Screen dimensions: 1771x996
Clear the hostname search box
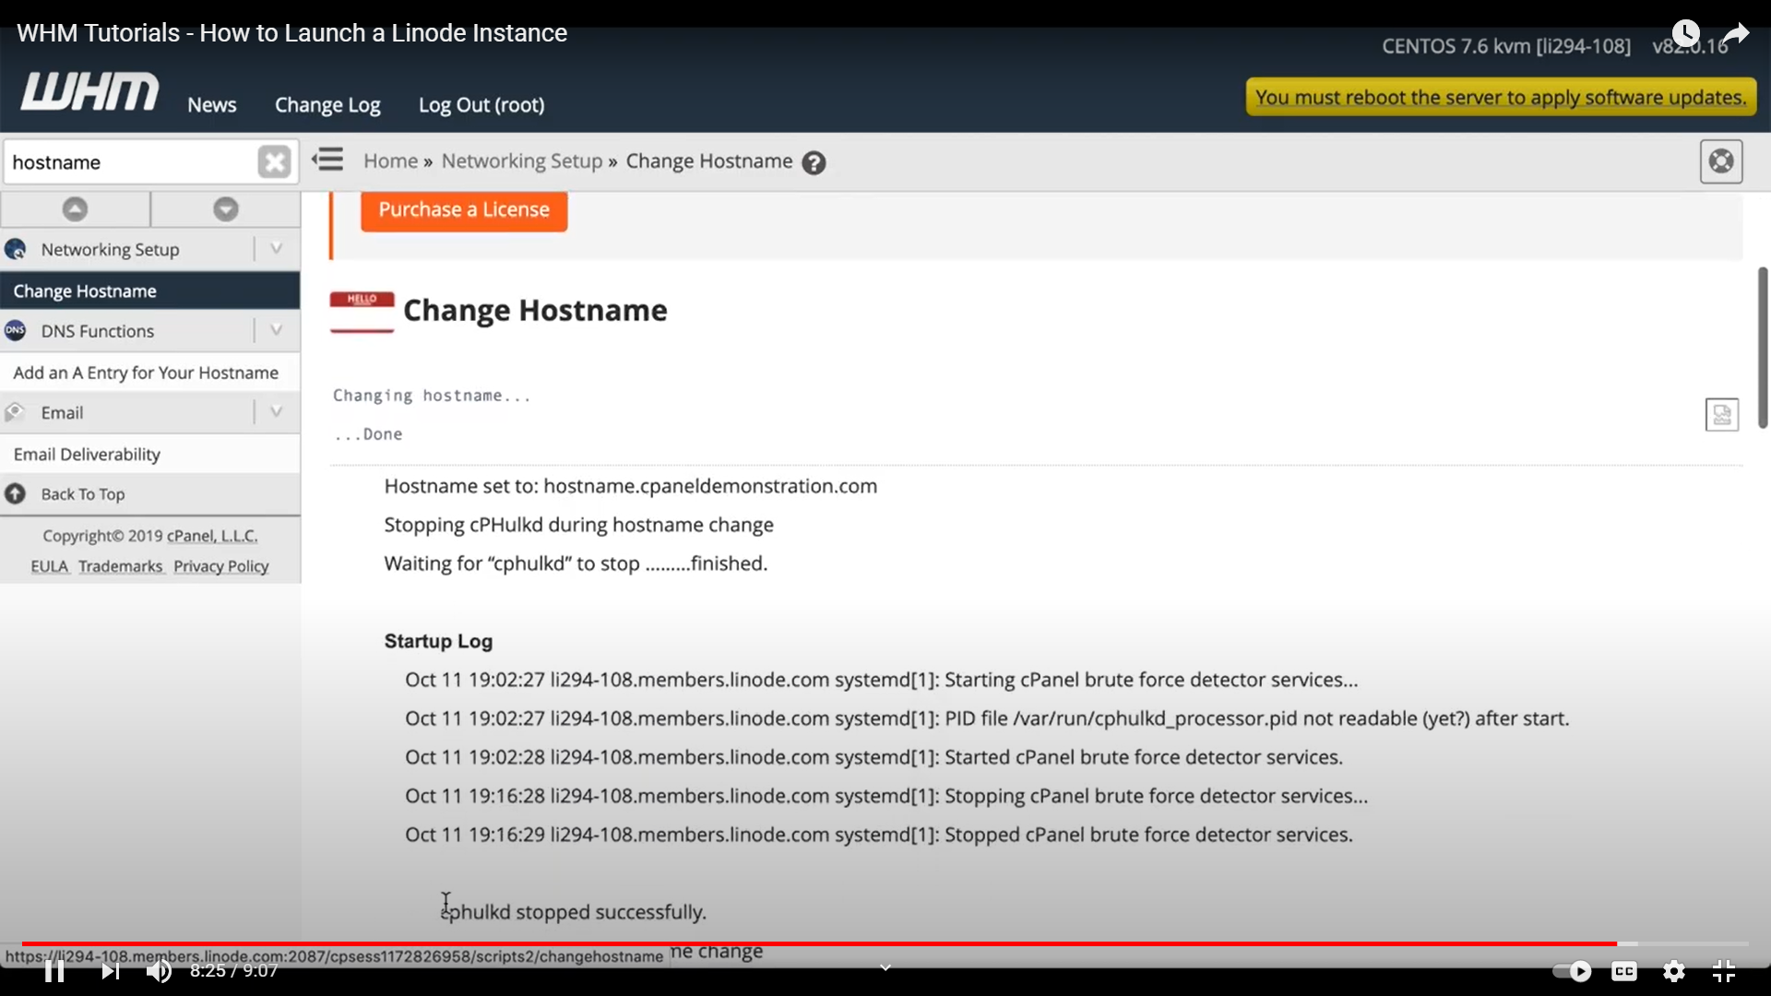274,162
